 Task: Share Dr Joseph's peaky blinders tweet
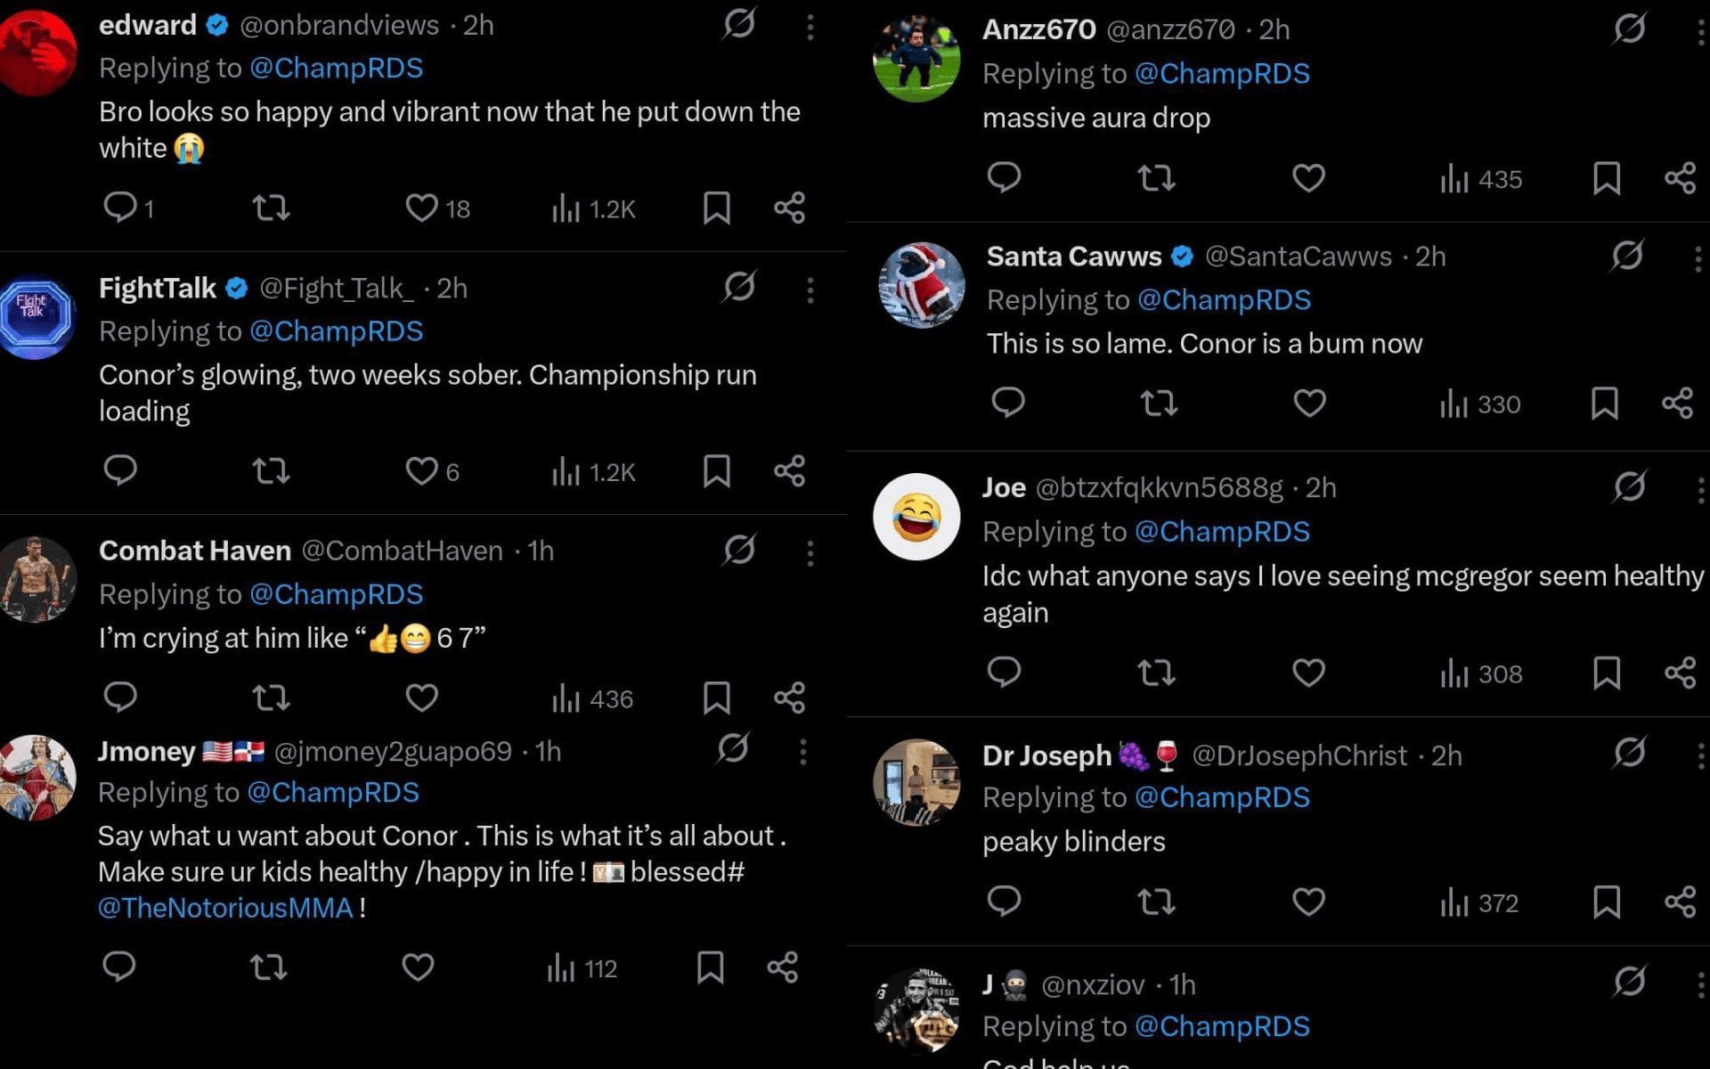coord(1680,902)
